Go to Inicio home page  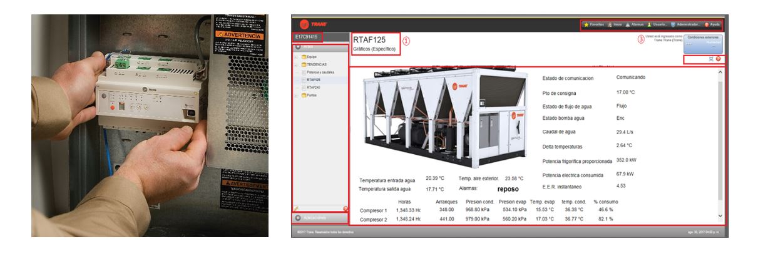tap(614, 24)
